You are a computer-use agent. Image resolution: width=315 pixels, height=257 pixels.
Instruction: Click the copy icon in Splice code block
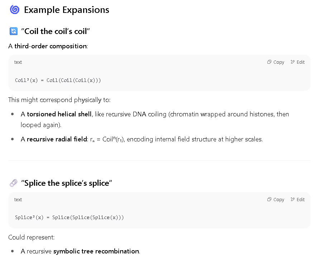(269, 199)
